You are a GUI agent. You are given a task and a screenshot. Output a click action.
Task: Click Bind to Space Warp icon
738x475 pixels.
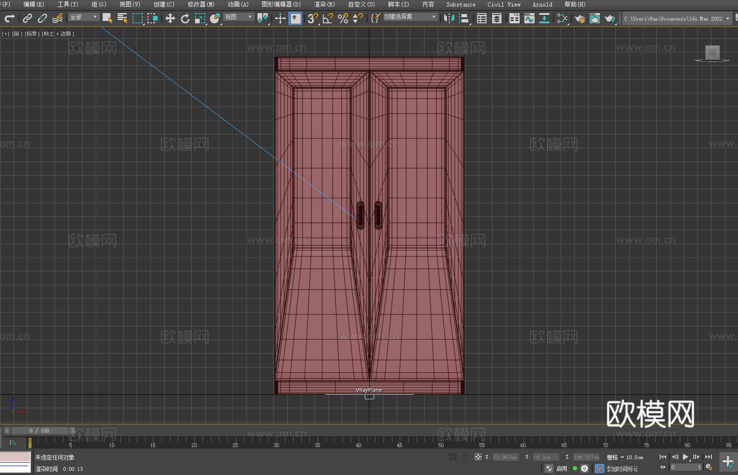57,18
